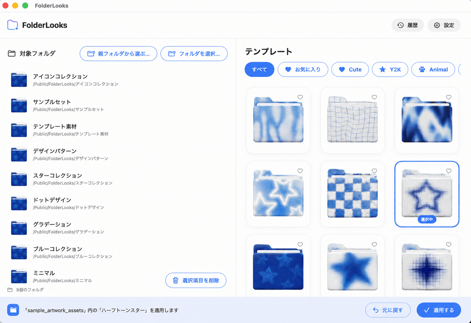
Task: Click フォルダを選択... button
Action: (194, 54)
